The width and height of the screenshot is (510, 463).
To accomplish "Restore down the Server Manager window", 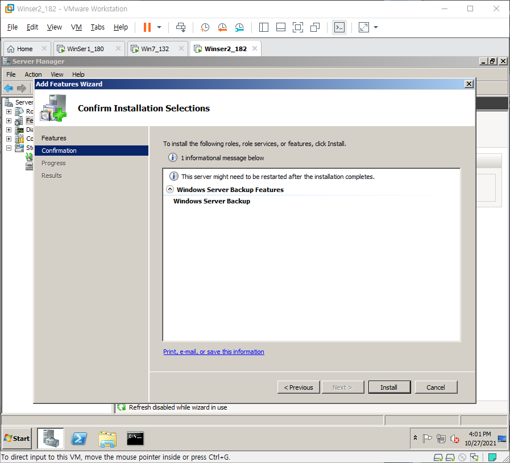I will 493,61.
